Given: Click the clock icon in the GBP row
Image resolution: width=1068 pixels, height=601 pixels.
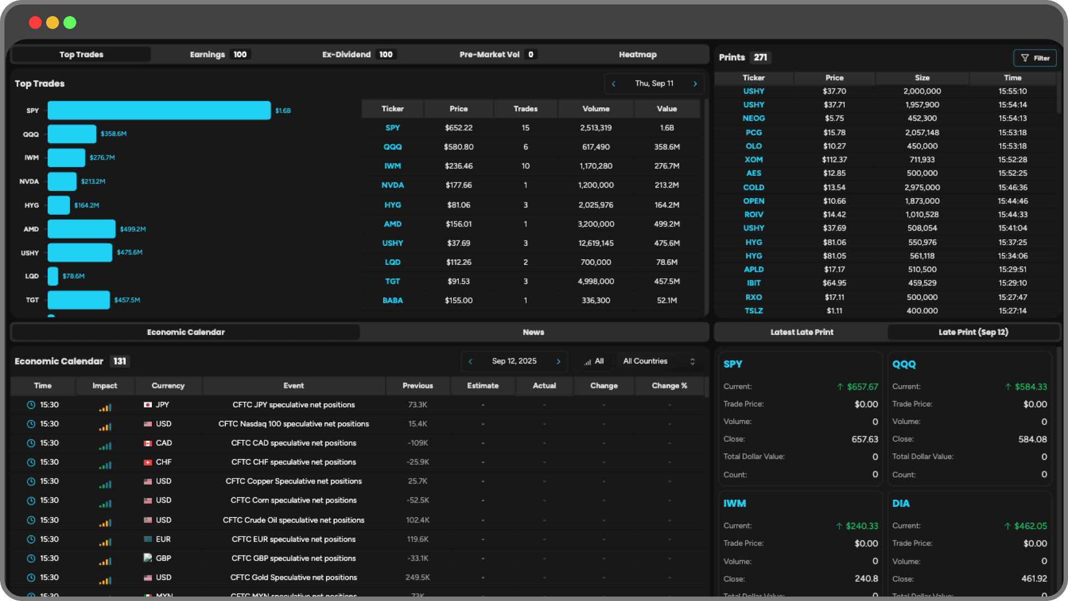Looking at the screenshot, I should pyautogui.click(x=31, y=559).
